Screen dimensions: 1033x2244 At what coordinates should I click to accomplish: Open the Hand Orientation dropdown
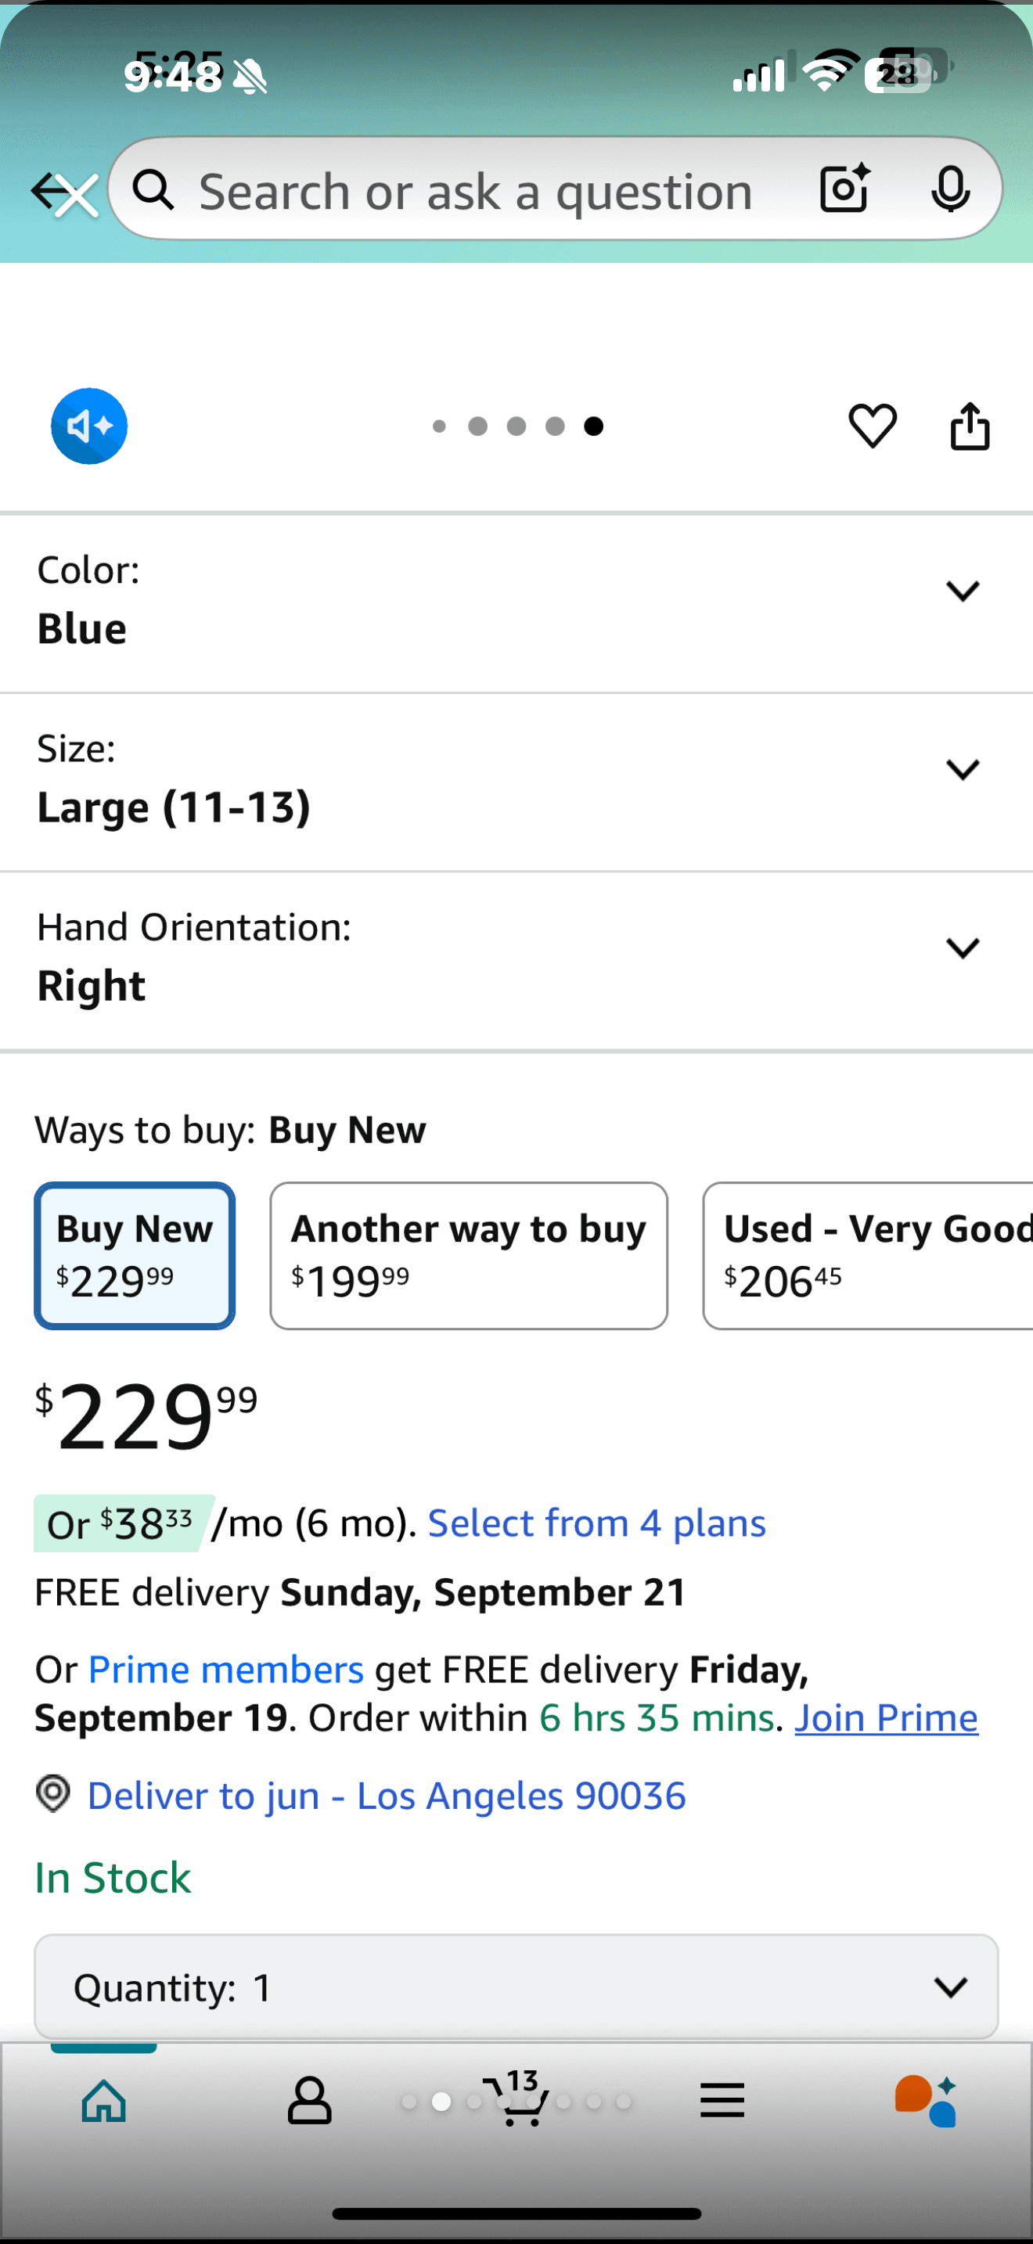coord(962,948)
